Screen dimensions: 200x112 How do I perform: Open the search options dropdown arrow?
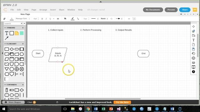point(24,24)
